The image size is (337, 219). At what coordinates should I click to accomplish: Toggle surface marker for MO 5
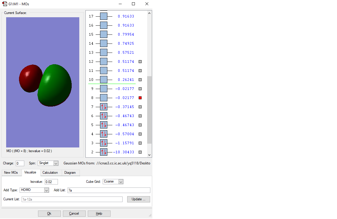click(140, 125)
